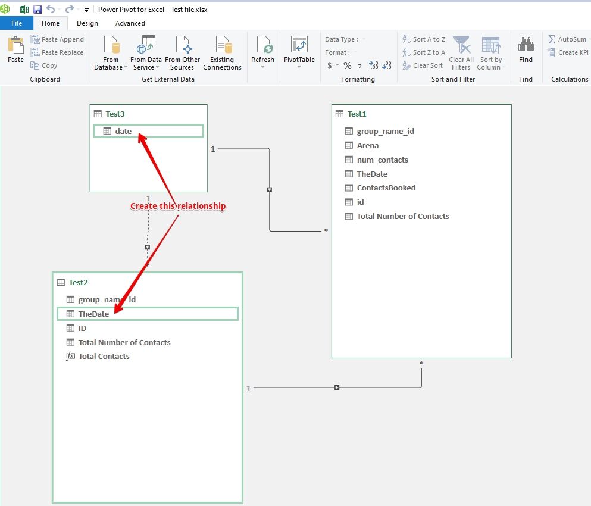Image resolution: width=591 pixels, height=506 pixels.
Task: Select TheDate column in Test2
Action: click(148, 314)
